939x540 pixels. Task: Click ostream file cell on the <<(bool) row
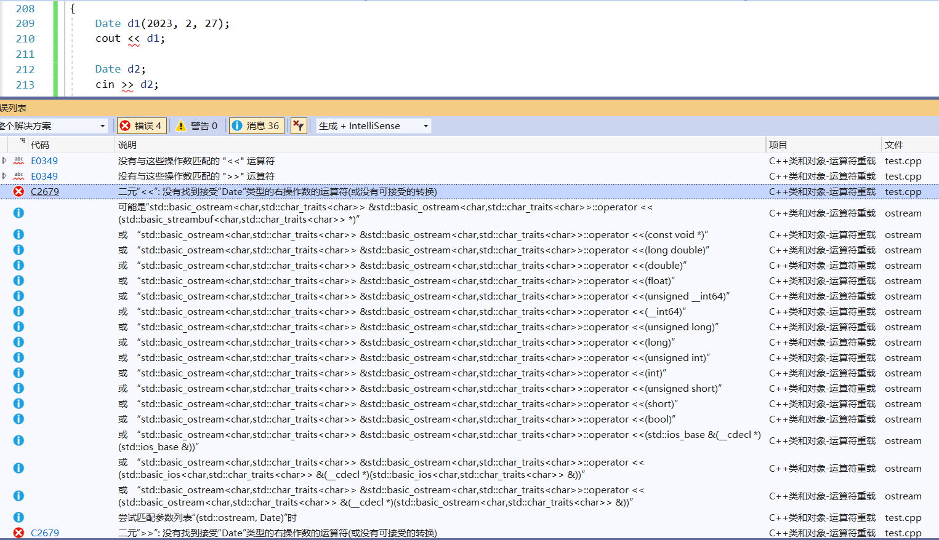click(903, 419)
